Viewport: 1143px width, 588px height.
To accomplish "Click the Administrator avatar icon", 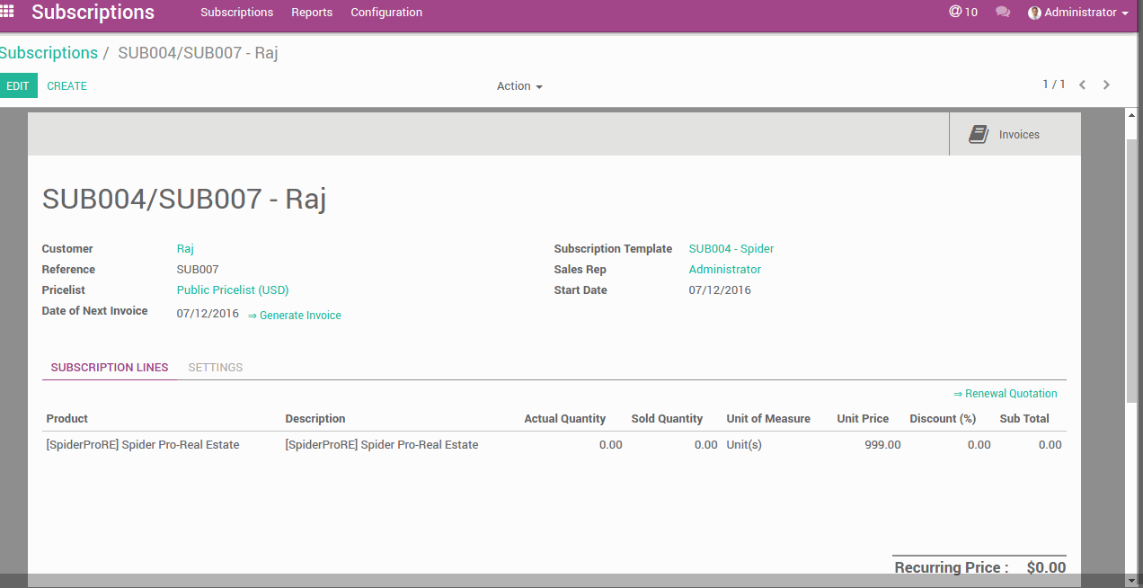I will point(1034,13).
